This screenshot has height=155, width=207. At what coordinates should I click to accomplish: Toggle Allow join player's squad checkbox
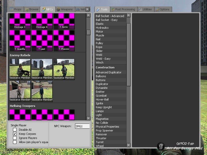pos(15,142)
